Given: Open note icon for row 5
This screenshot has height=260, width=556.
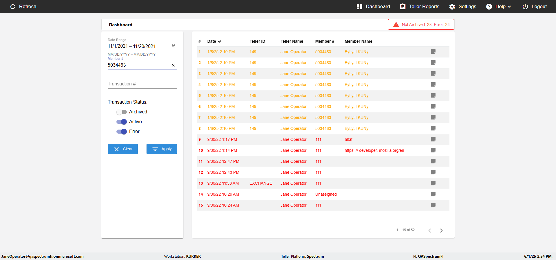Looking at the screenshot, I should [433, 96].
